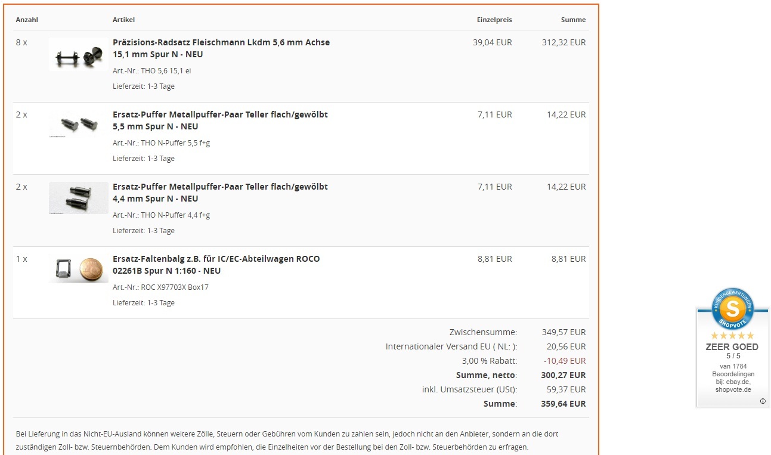The height and width of the screenshot is (455, 771).
Task: Click the Artikel column header
Action: [x=123, y=20]
